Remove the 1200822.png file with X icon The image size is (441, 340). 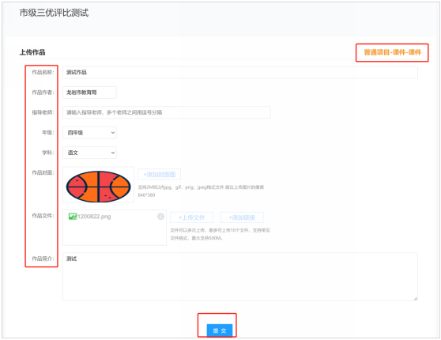click(160, 216)
